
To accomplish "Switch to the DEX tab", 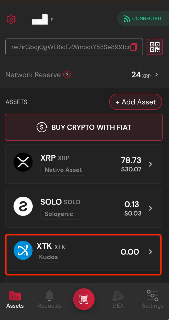I will click(118, 299).
